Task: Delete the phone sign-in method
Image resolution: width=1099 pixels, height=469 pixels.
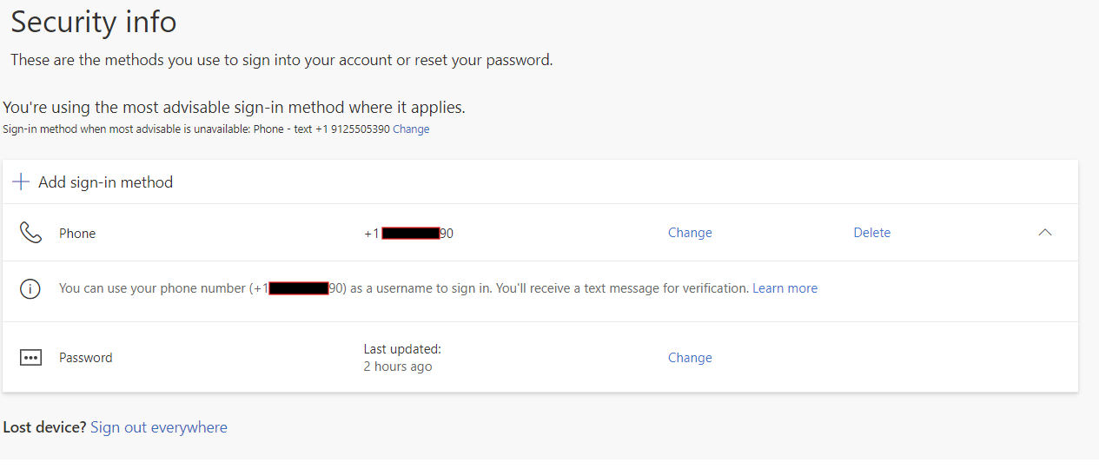Action: click(x=871, y=233)
